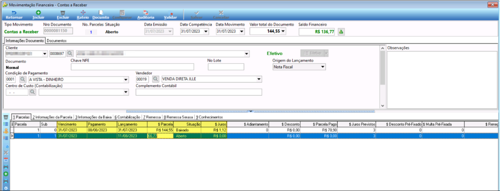Open the Auditoria tool
This screenshot has width=500, height=191.
[146, 14]
